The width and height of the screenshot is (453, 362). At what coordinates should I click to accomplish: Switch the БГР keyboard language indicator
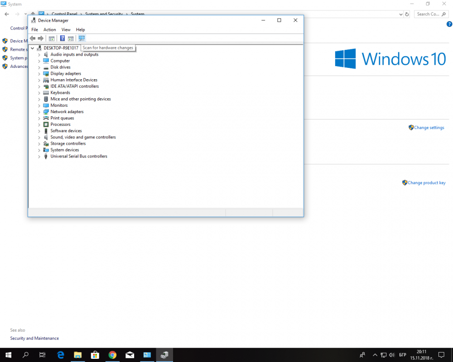(402, 355)
